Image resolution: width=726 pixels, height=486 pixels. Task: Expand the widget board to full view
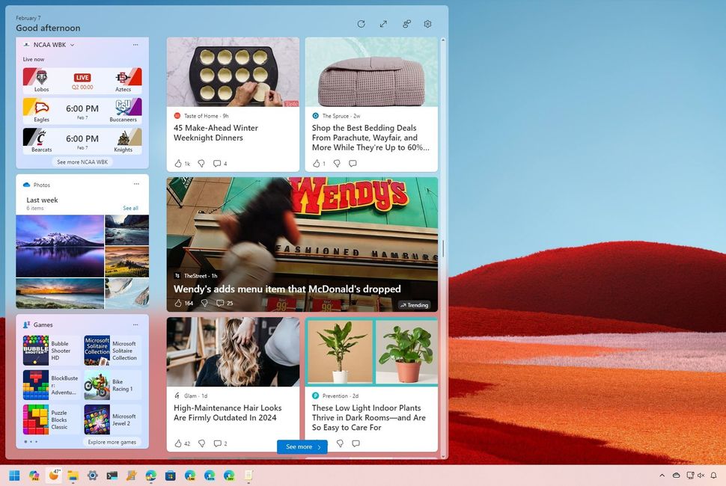(383, 24)
